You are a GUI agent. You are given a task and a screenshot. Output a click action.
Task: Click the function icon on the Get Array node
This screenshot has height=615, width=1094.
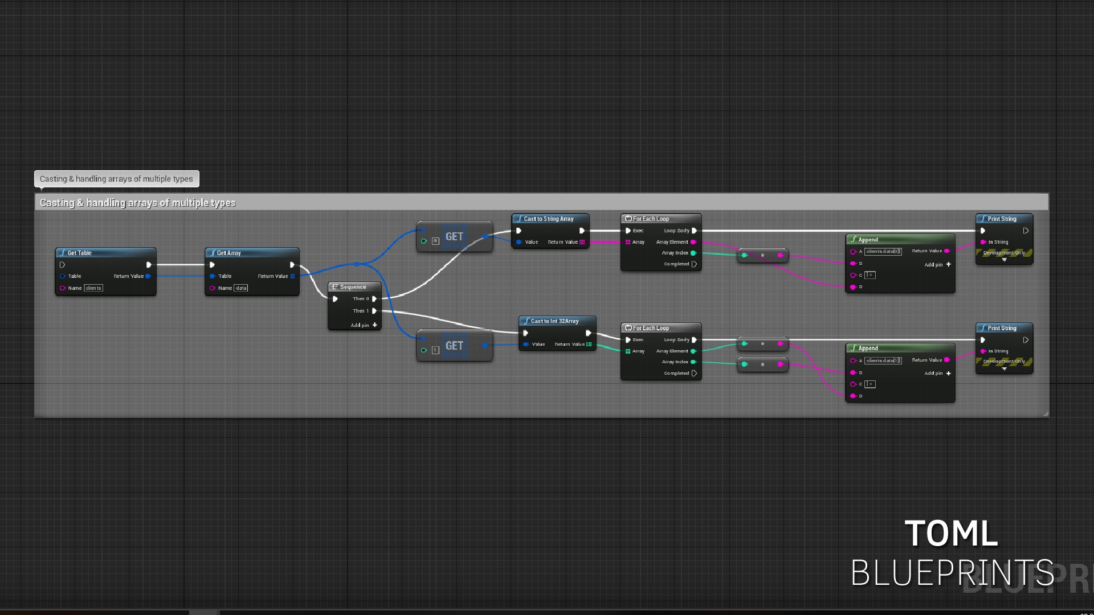click(x=213, y=253)
